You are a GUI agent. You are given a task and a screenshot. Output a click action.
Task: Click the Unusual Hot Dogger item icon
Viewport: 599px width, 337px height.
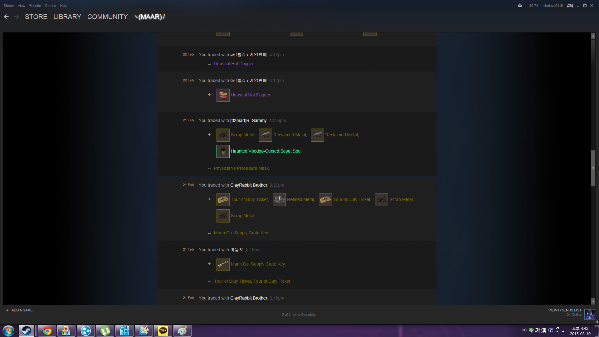tap(223, 95)
